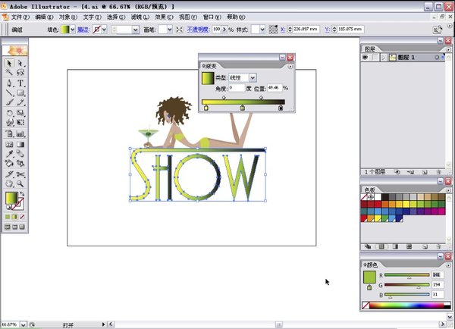Select the Pen tool

click(x=9, y=83)
